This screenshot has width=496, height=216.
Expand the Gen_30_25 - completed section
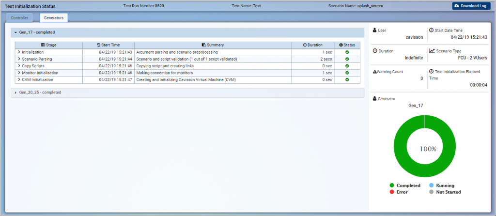click(x=187, y=93)
